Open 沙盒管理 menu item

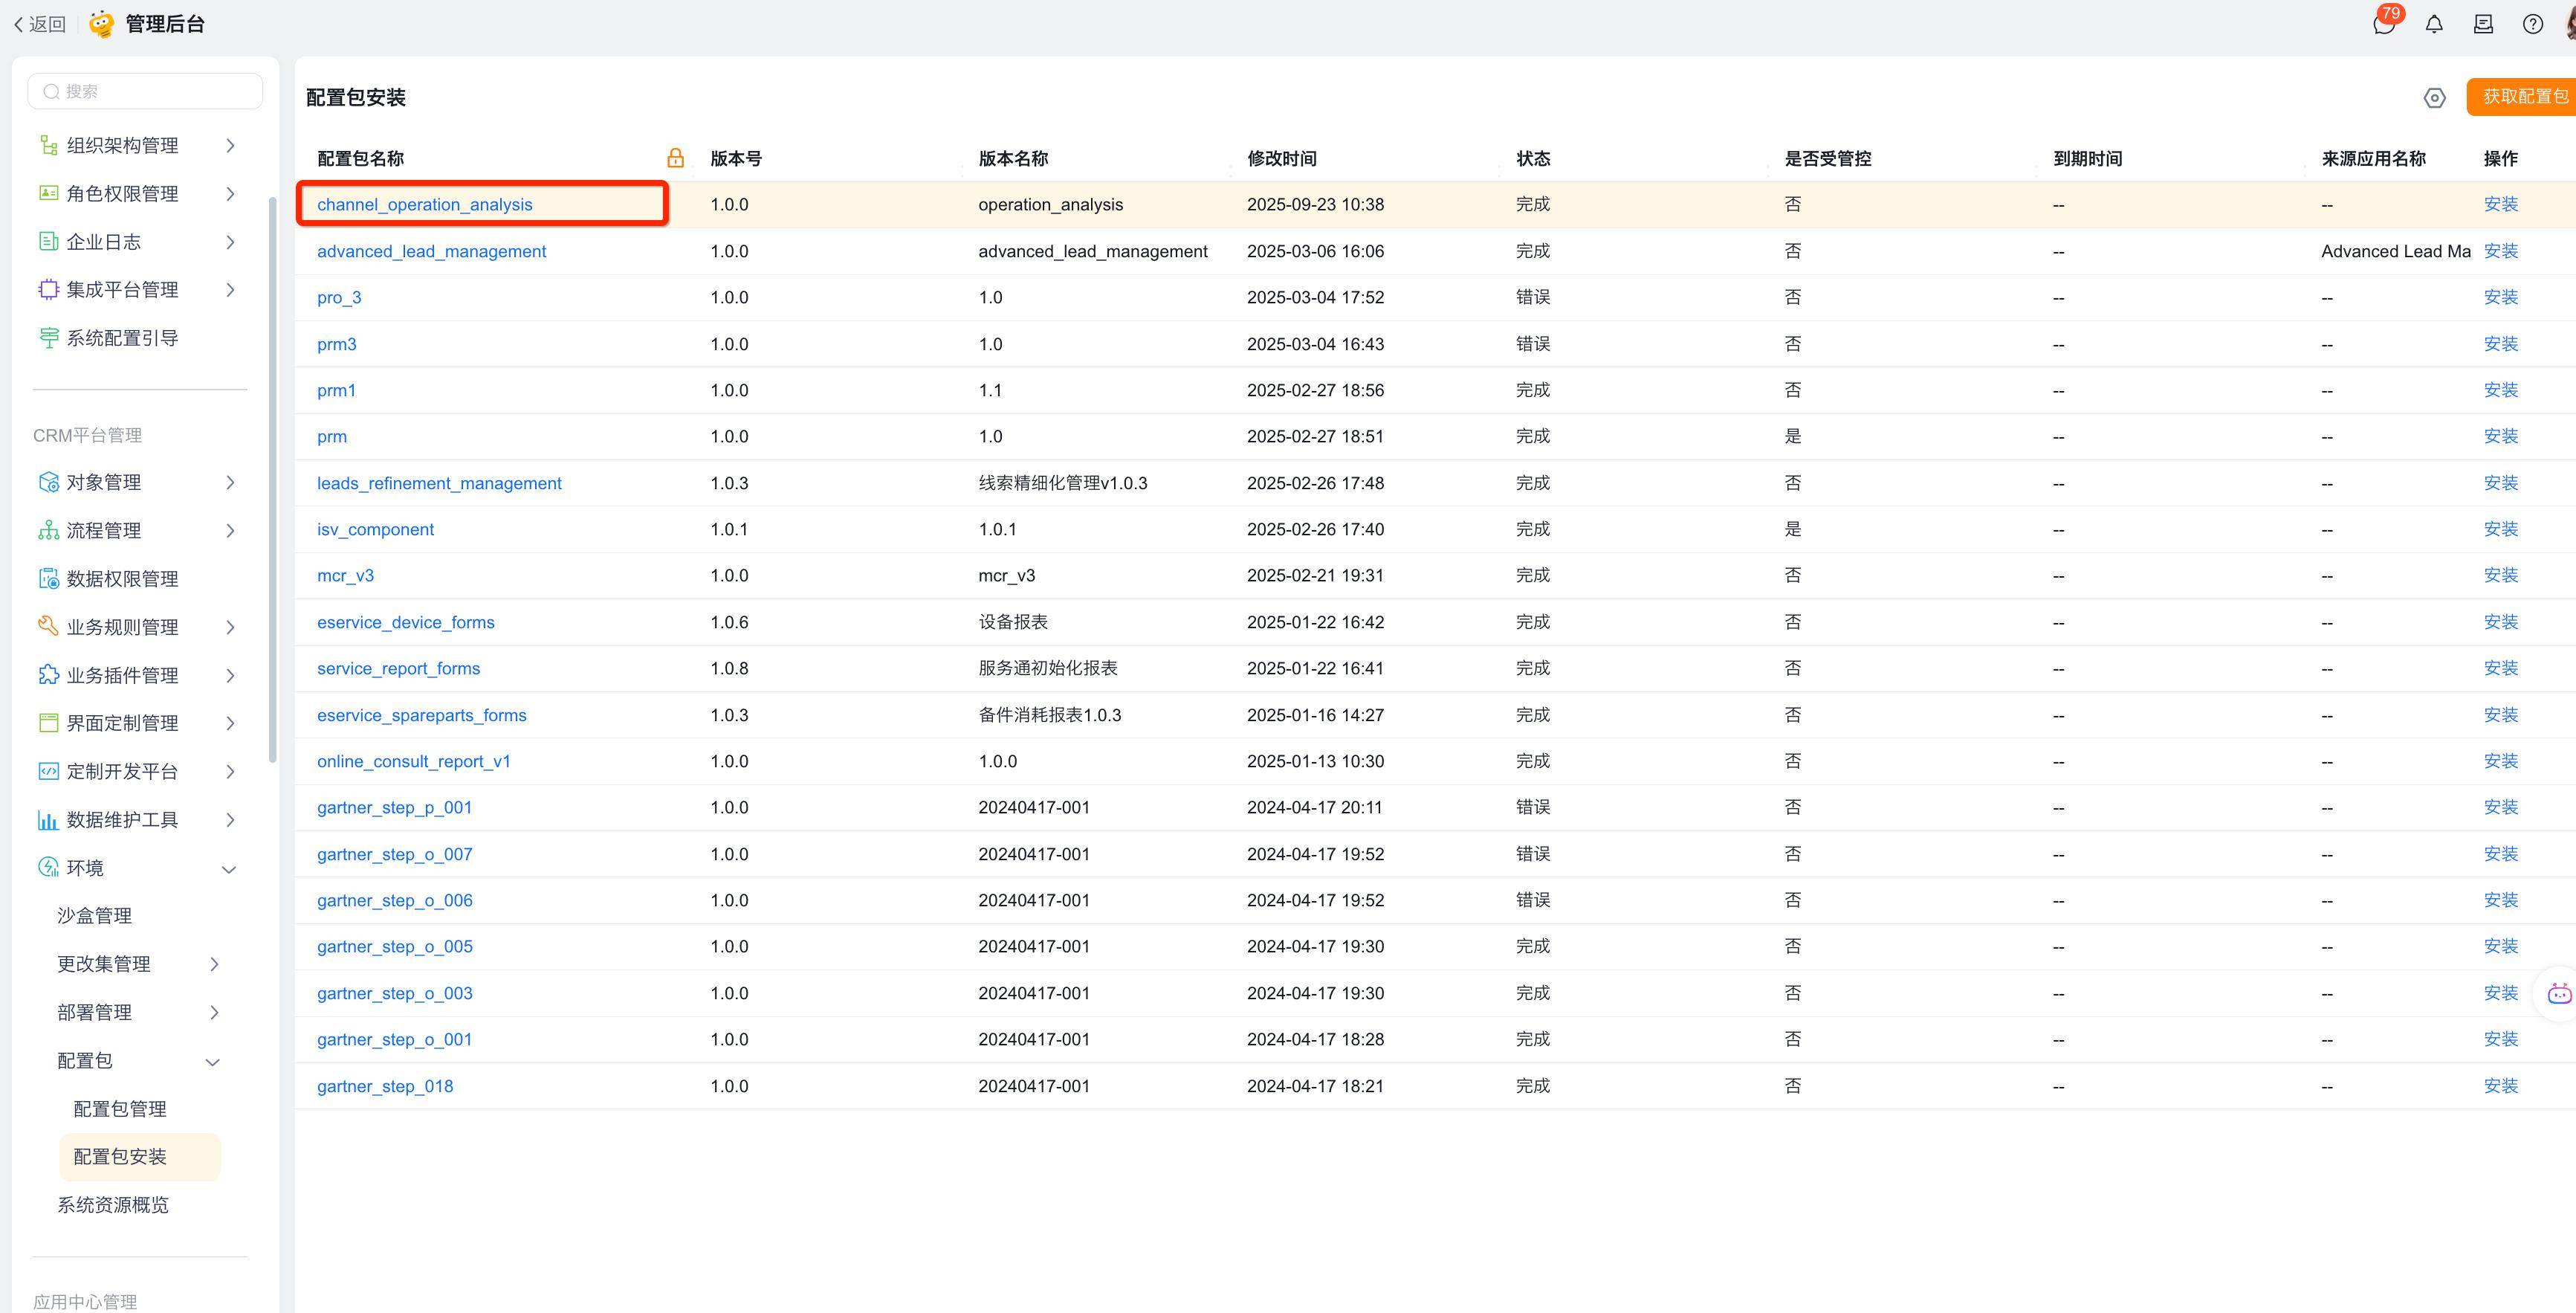coord(95,916)
